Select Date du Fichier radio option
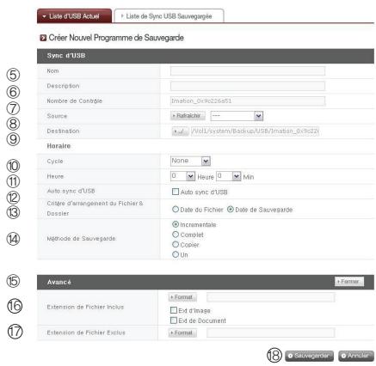This screenshot has height=366, width=376. pos(176,210)
